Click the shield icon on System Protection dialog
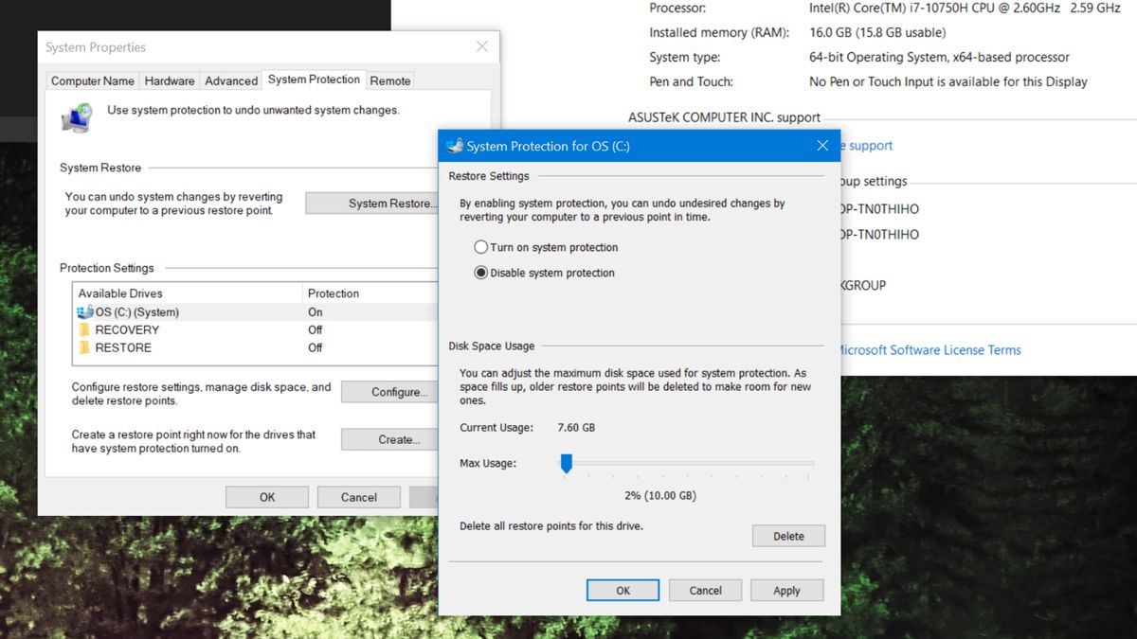 453,146
